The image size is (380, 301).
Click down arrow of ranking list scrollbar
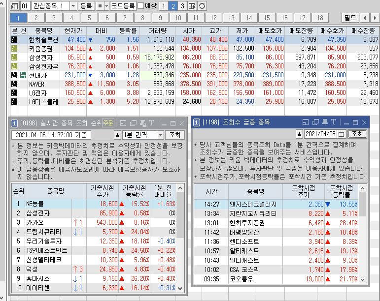coord(180,288)
